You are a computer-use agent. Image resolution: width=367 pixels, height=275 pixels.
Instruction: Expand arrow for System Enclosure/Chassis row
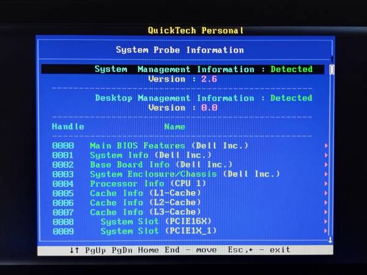point(326,174)
